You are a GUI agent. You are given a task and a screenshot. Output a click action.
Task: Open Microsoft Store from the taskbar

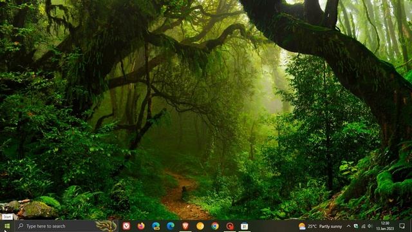pos(245,226)
